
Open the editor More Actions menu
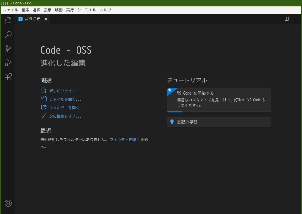(294, 19)
